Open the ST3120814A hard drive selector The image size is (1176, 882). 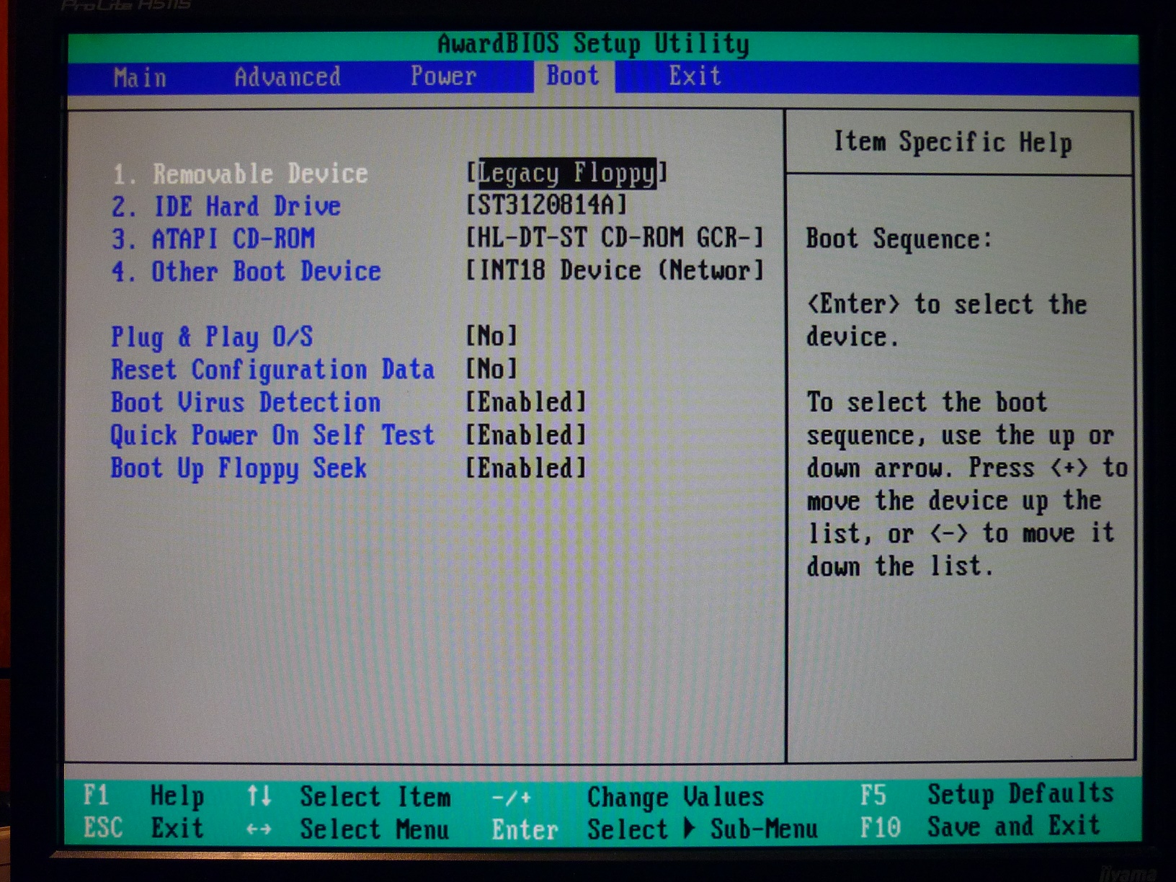[x=546, y=205]
